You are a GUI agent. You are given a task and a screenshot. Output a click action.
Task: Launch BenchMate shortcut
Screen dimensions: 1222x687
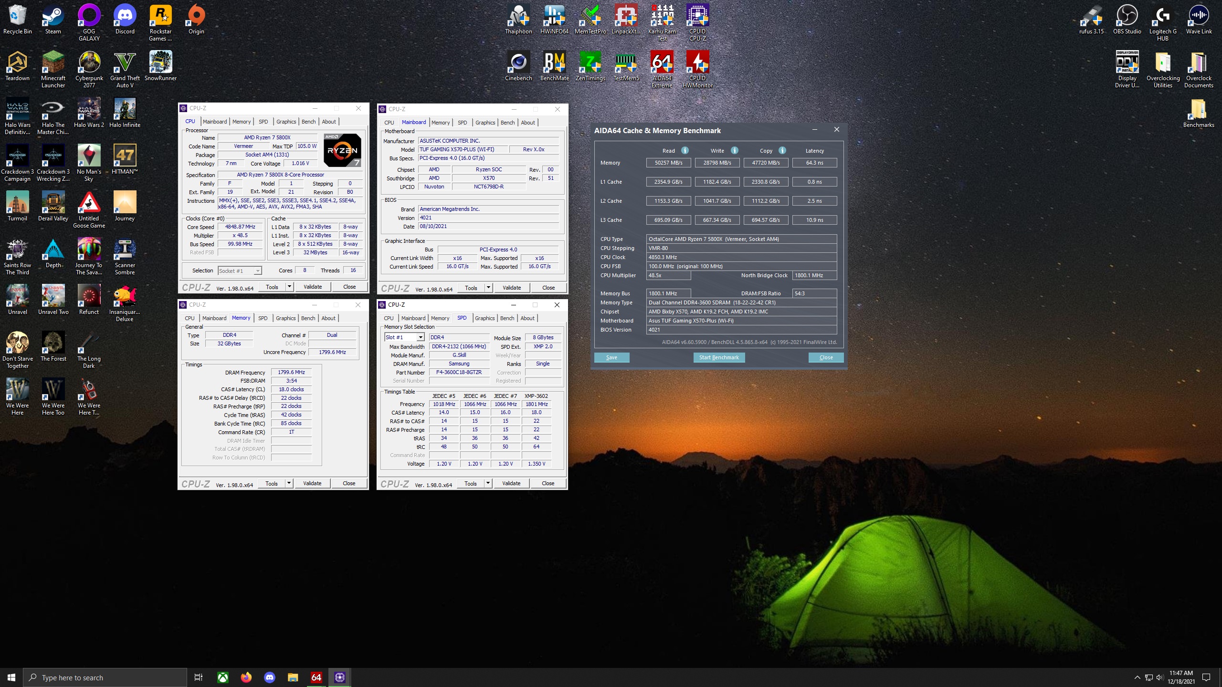(554, 66)
